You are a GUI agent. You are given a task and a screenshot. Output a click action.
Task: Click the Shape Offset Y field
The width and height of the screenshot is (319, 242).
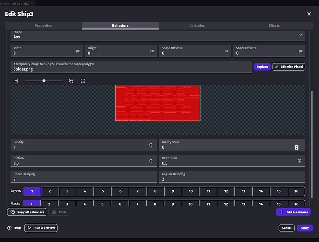(269, 51)
